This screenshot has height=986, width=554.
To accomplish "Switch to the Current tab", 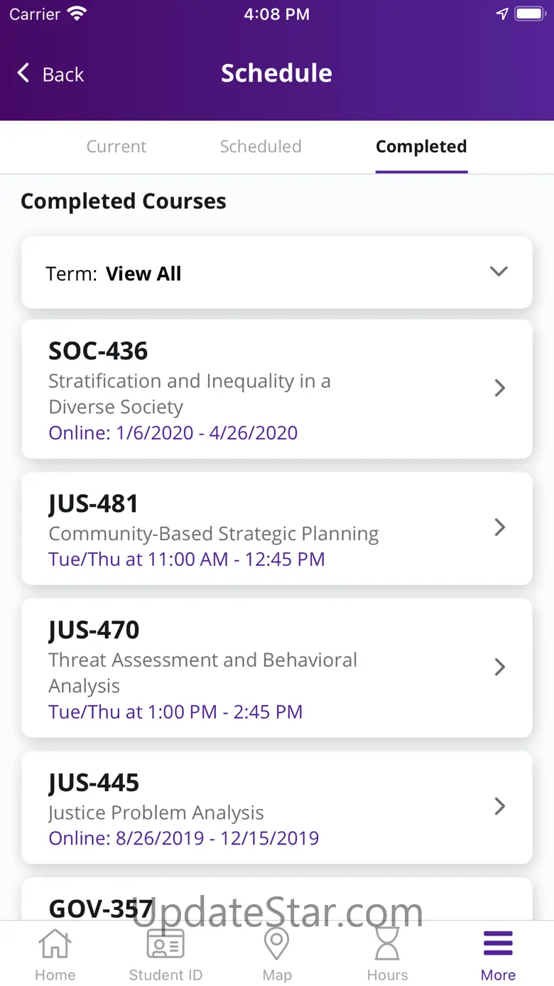I will pyautogui.click(x=116, y=146).
